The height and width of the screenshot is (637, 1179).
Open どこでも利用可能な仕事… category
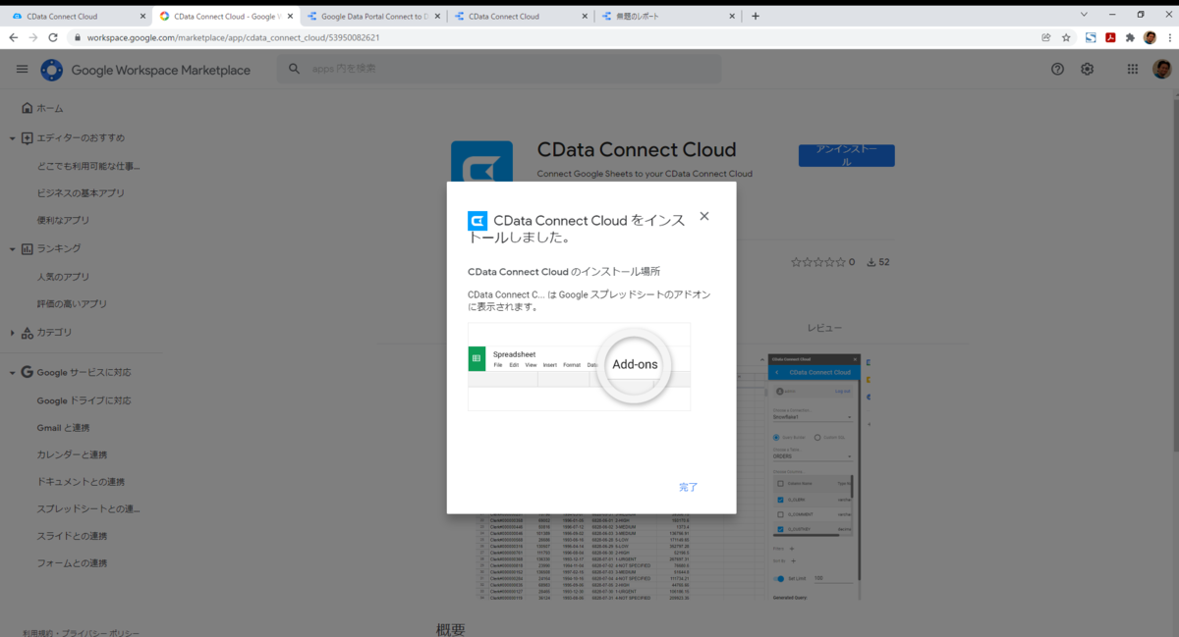tap(88, 166)
